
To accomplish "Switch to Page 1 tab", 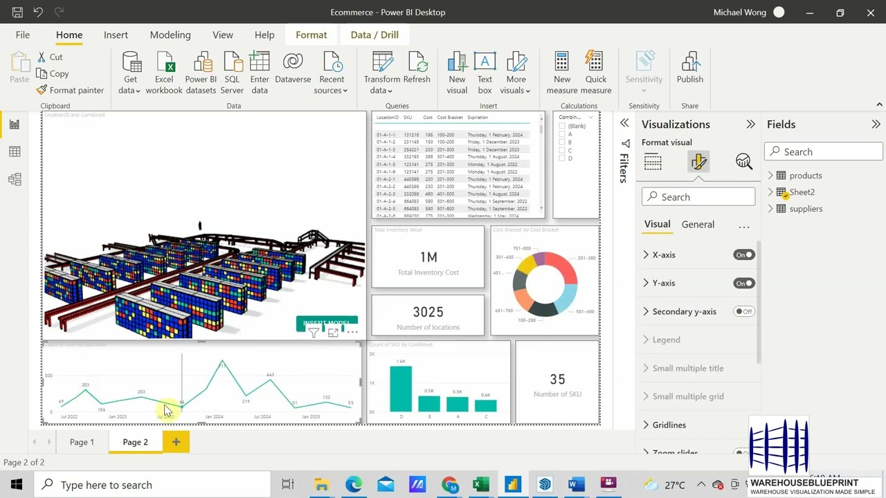I will click(82, 442).
